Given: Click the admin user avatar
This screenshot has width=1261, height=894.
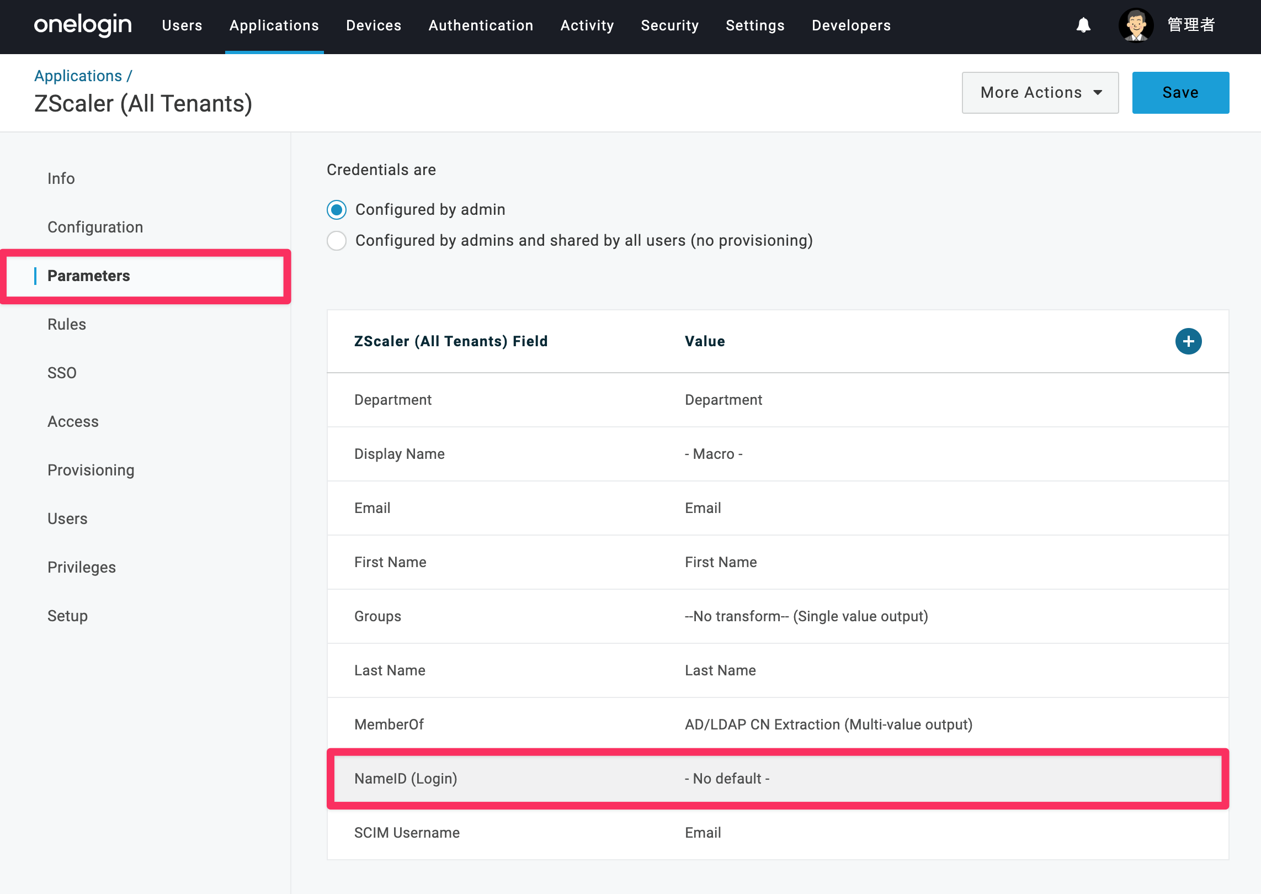Looking at the screenshot, I should [x=1136, y=25].
